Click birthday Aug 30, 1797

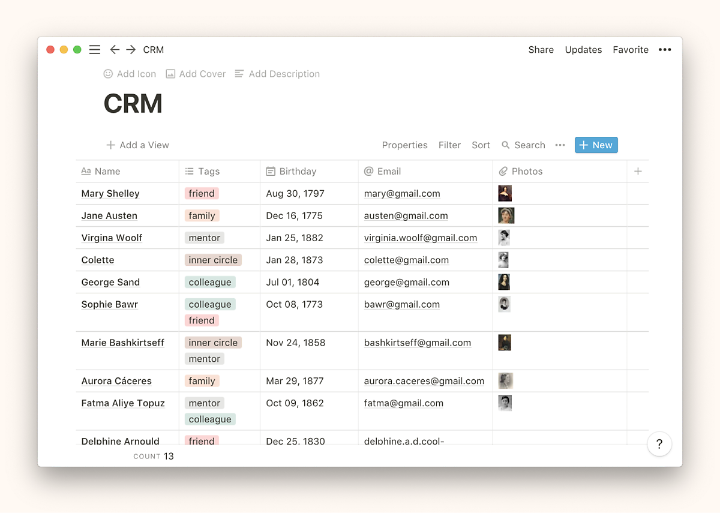[x=295, y=193]
